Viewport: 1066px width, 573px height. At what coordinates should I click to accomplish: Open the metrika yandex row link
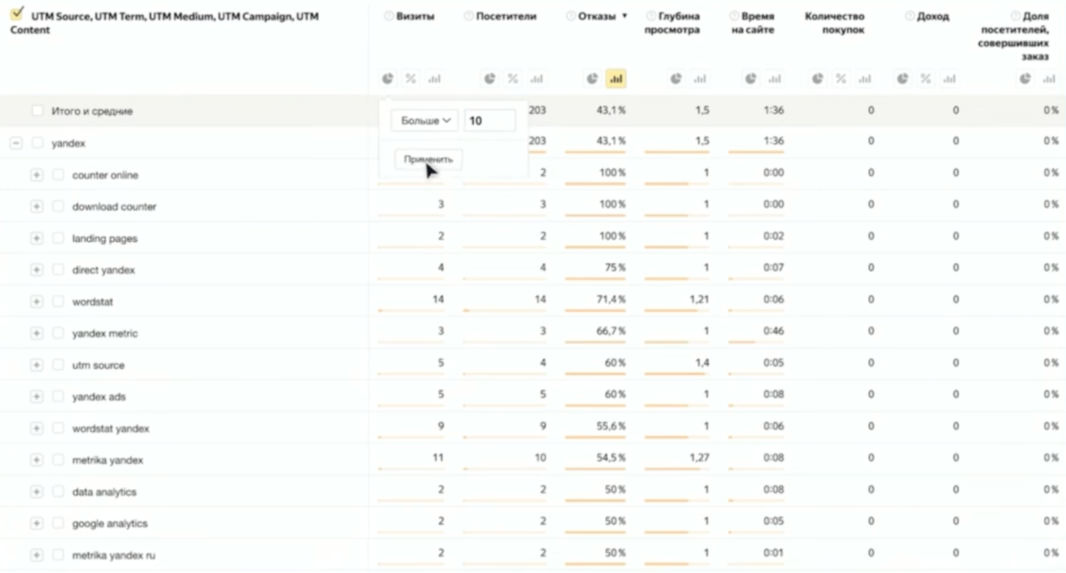point(107,460)
